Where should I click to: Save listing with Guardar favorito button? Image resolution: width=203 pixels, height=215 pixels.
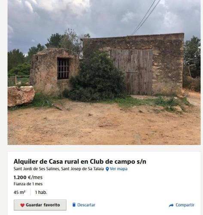(x=40, y=205)
